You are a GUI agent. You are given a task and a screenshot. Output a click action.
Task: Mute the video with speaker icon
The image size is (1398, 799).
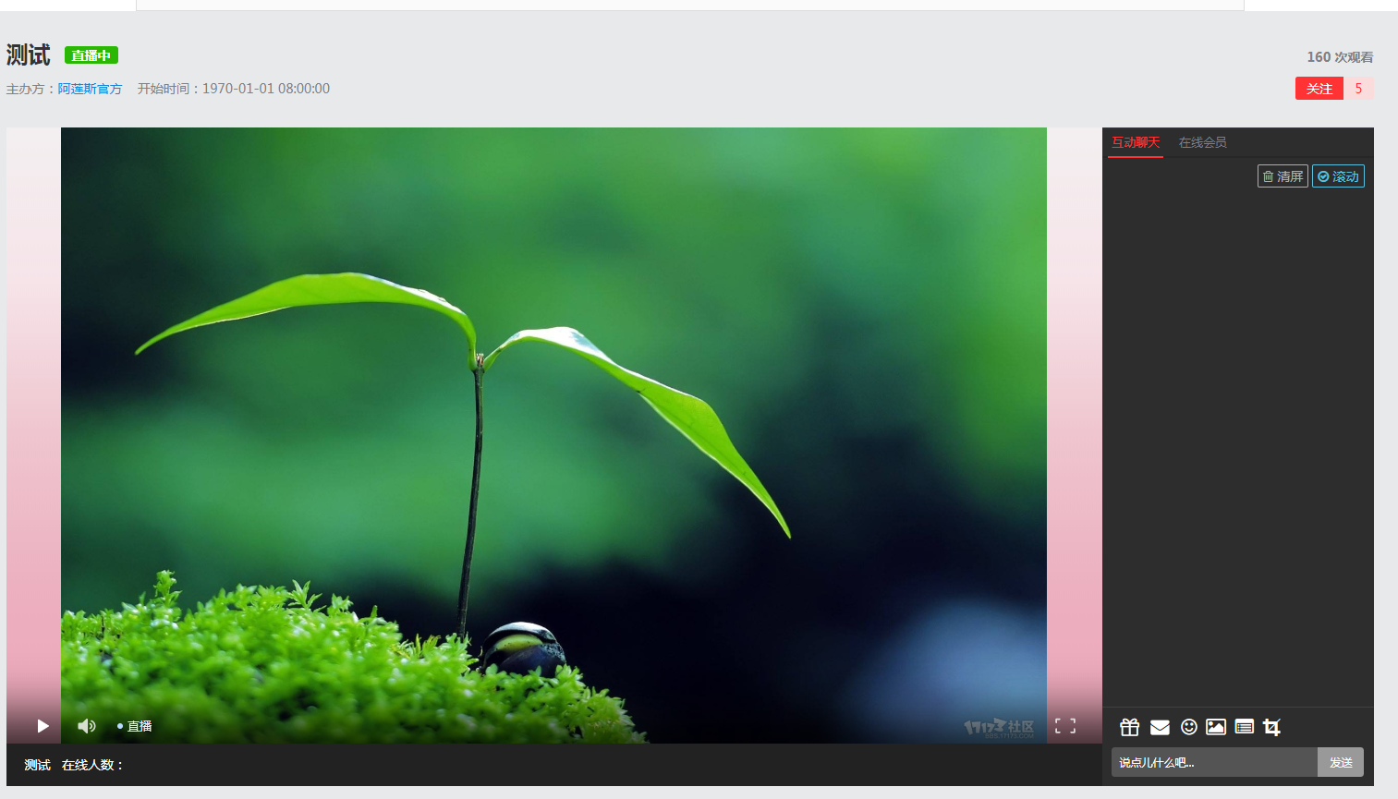(87, 726)
